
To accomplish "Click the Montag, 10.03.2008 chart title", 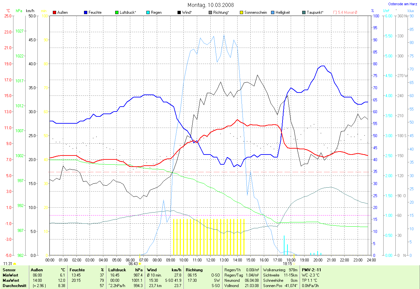I will point(210,5).
